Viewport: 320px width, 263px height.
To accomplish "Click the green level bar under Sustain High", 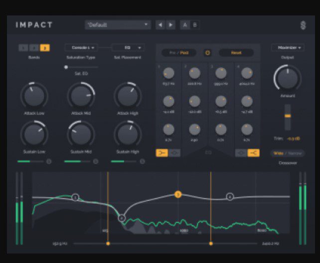I will point(124,161).
